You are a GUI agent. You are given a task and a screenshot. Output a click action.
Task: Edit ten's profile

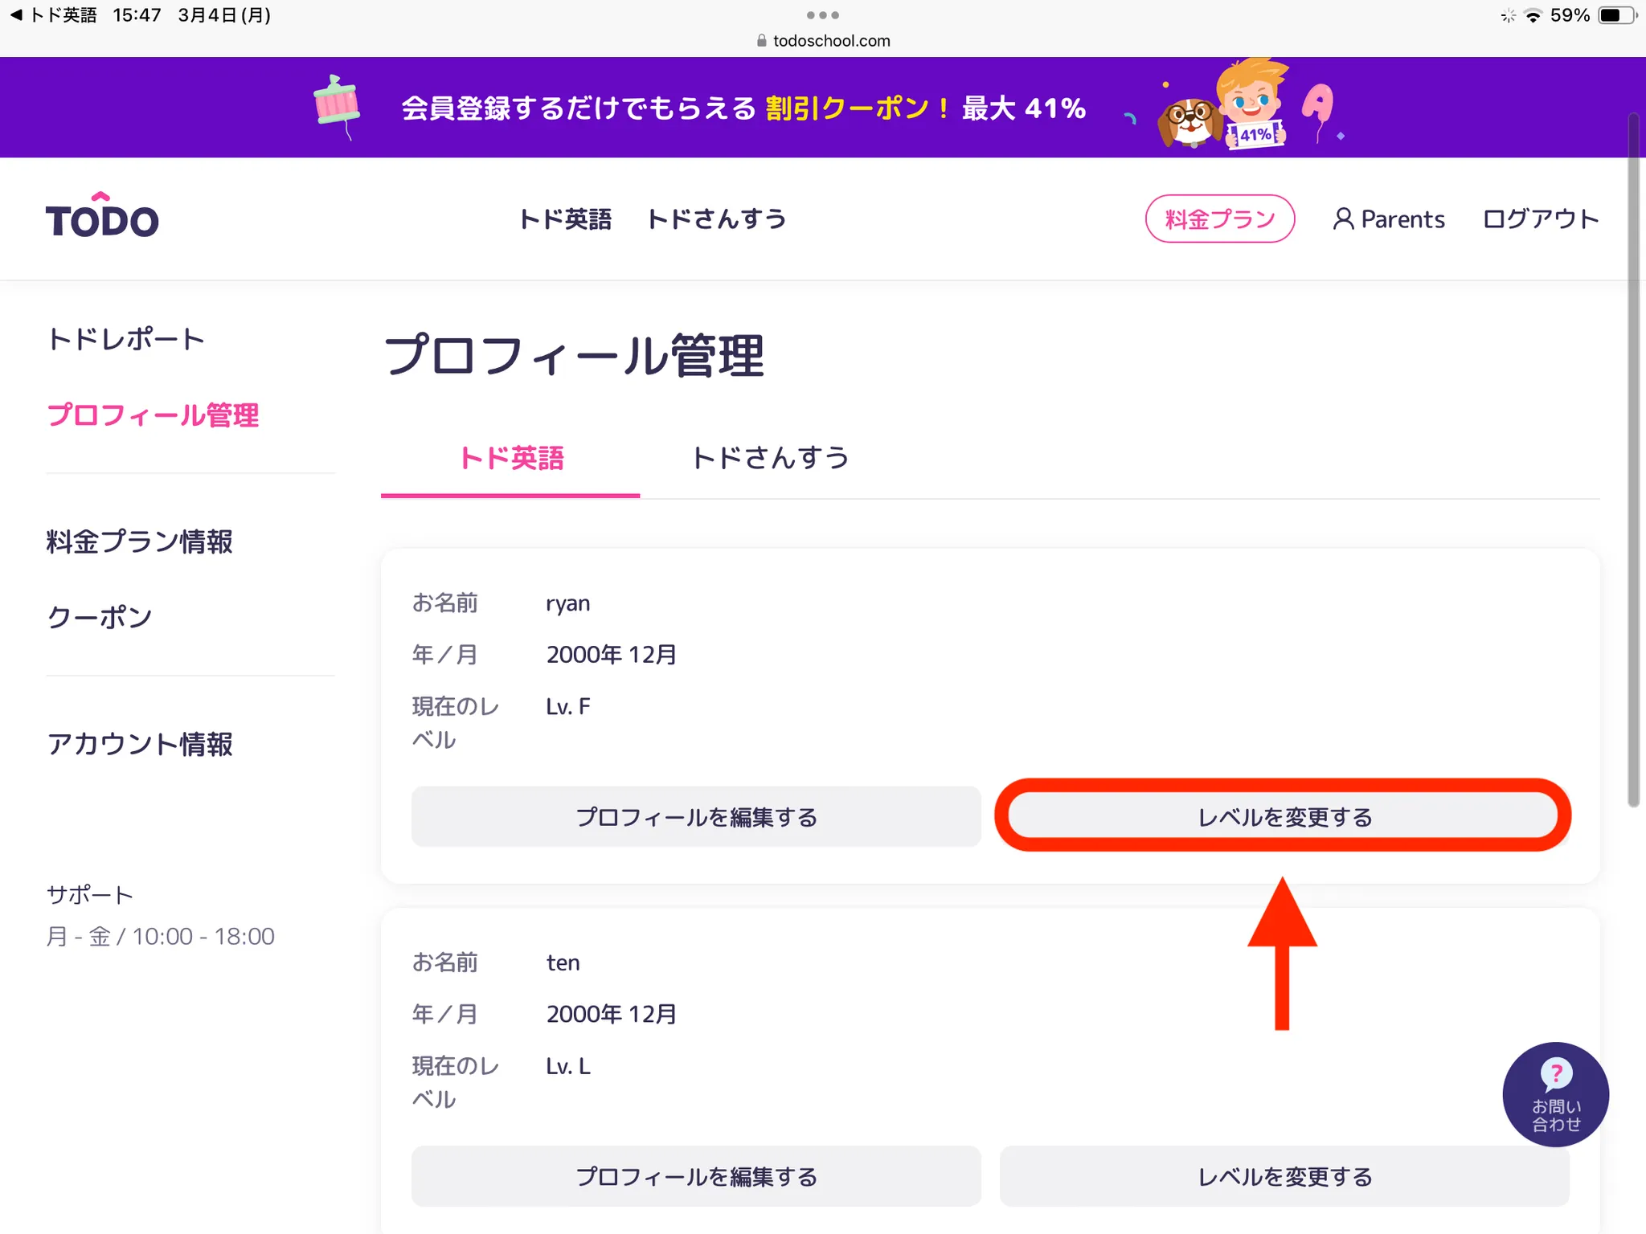point(696,1177)
